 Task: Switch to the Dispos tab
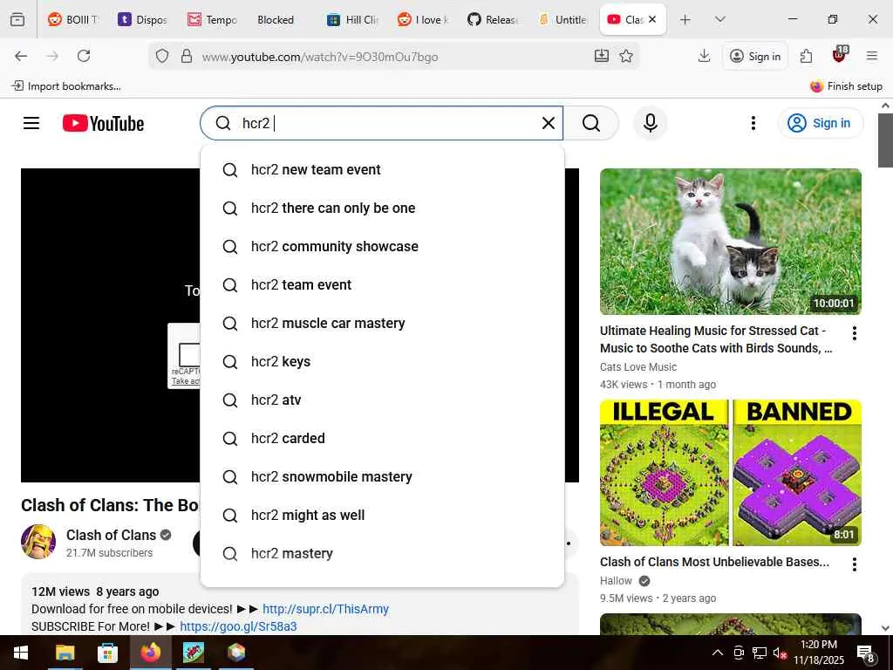[142, 19]
